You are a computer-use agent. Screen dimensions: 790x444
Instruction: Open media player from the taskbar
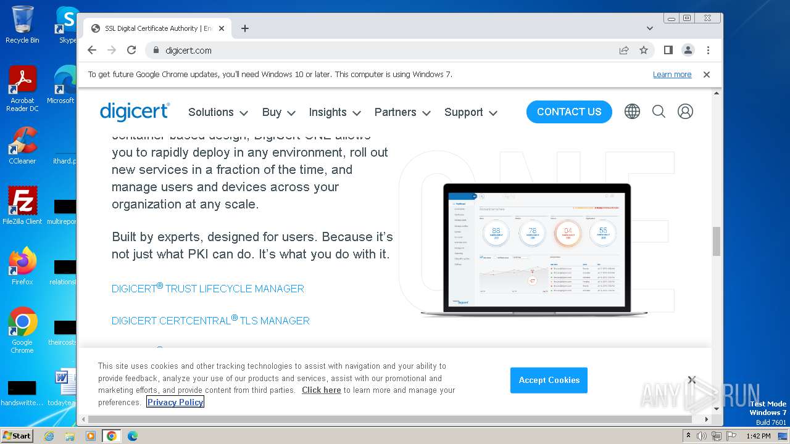pyautogui.click(x=91, y=436)
